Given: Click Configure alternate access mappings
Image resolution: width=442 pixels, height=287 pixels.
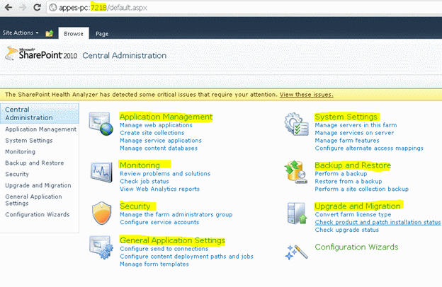Looking at the screenshot, I should click(369, 148).
